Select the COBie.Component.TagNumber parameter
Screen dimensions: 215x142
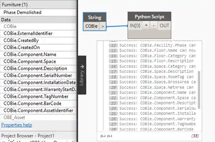[38, 97]
